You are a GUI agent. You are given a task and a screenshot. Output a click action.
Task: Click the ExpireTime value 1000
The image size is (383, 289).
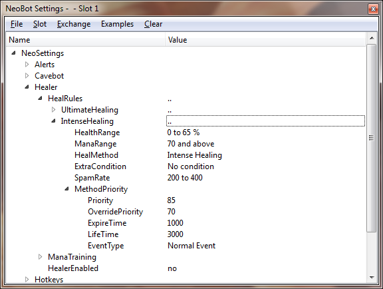pyautogui.click(x=175, y=223)
